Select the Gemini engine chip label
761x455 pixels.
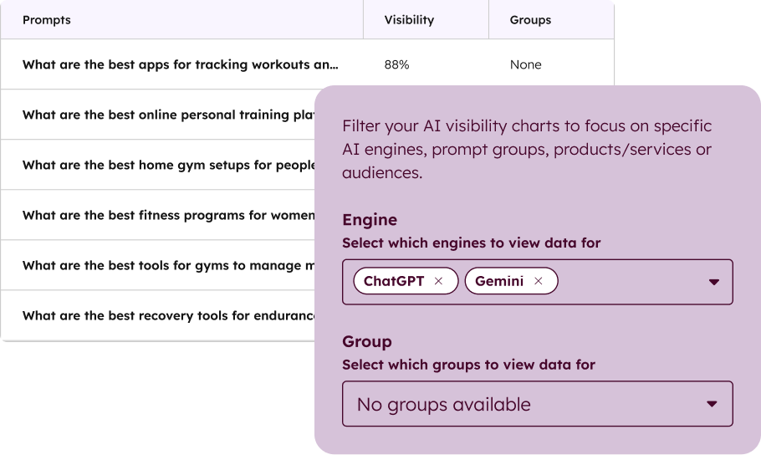(x=499, y=282)
